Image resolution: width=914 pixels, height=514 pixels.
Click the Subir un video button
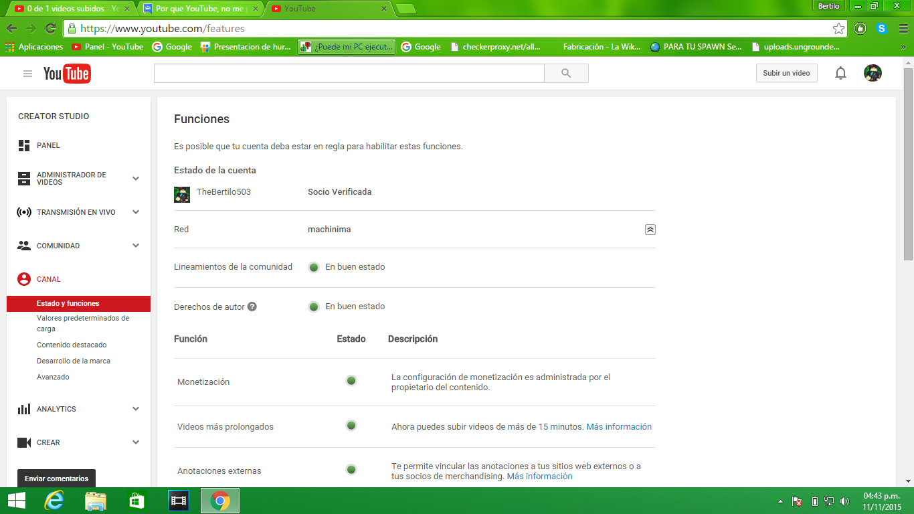[x=786, y=73]
